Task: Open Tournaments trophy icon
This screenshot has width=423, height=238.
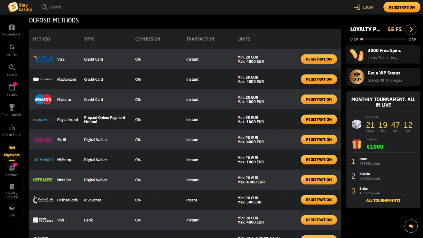Action: click(12, 108)
